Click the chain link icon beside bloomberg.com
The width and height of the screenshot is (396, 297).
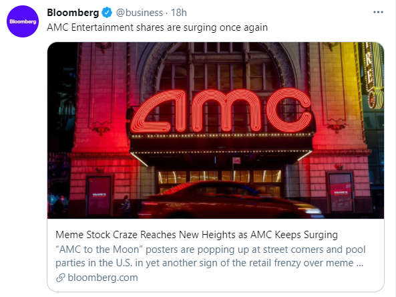coord(60,278)
